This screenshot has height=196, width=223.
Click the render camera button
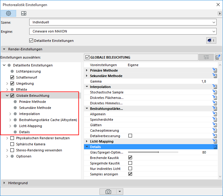[108, 192]
